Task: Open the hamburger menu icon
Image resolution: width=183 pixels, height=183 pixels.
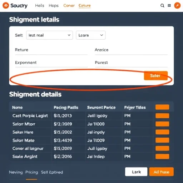Action: pos(169,5)
